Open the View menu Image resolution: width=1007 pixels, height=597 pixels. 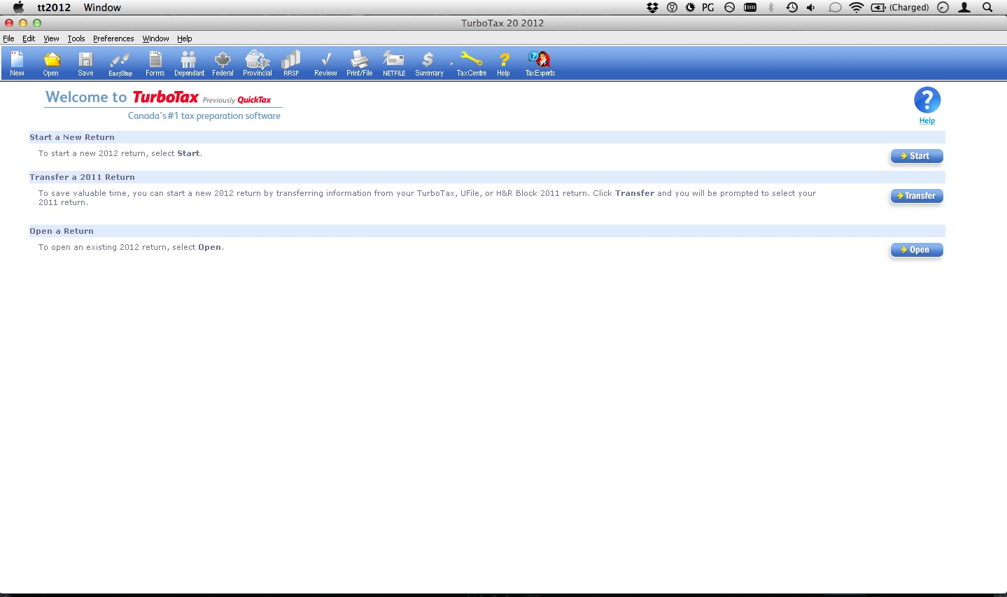click(x=51, y=38)
